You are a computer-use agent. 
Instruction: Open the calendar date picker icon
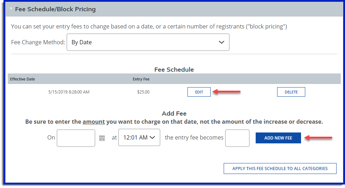pyautogui.click(x=102, y=138)
